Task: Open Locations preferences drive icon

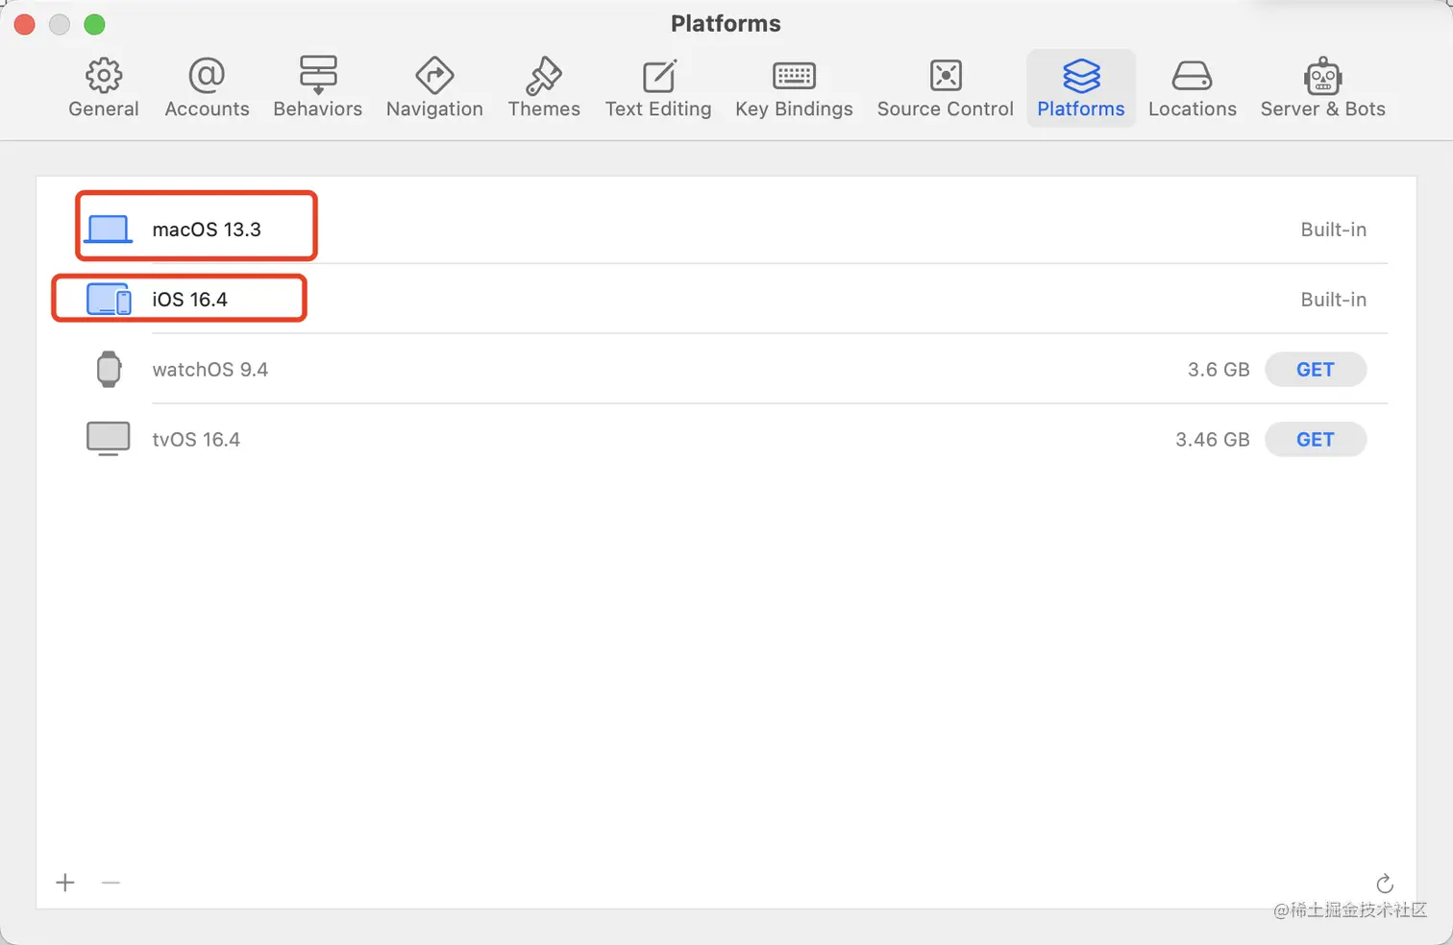Action: coord(1193,76)
